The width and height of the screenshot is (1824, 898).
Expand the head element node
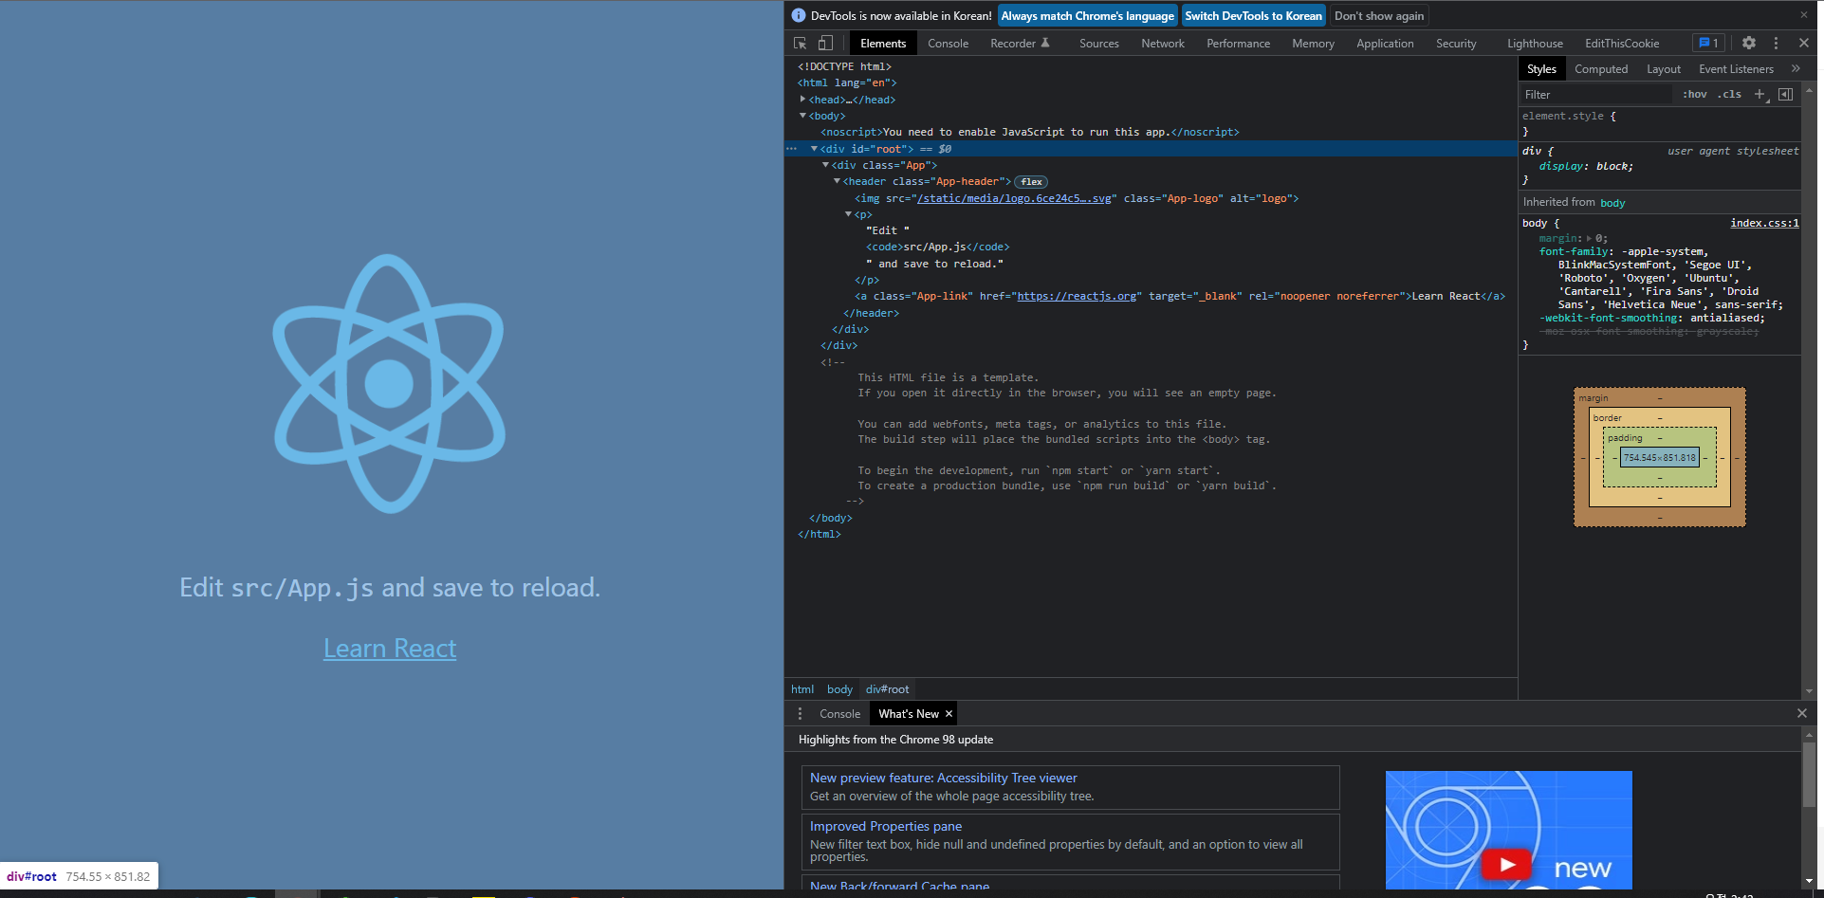[803, 100]
